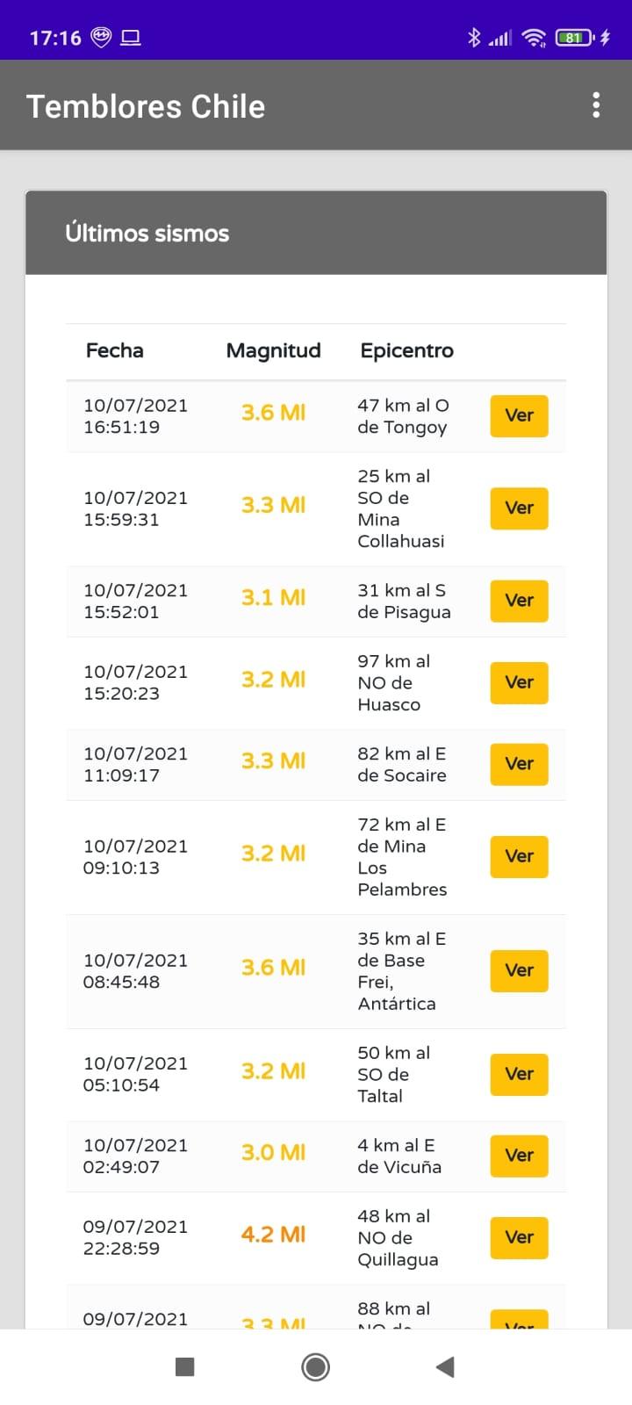
Task: View the Quillagua 4.2 Ml quake
Action: coord(519,1238)
